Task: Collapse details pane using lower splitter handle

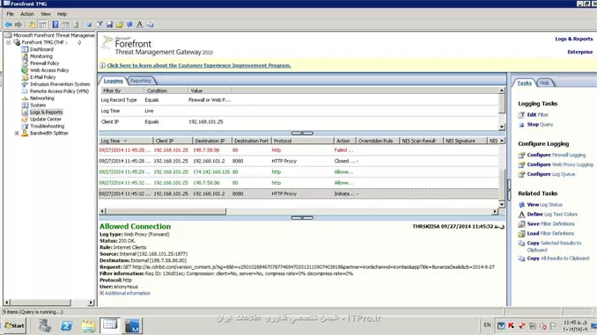Action: click(302, 218)
